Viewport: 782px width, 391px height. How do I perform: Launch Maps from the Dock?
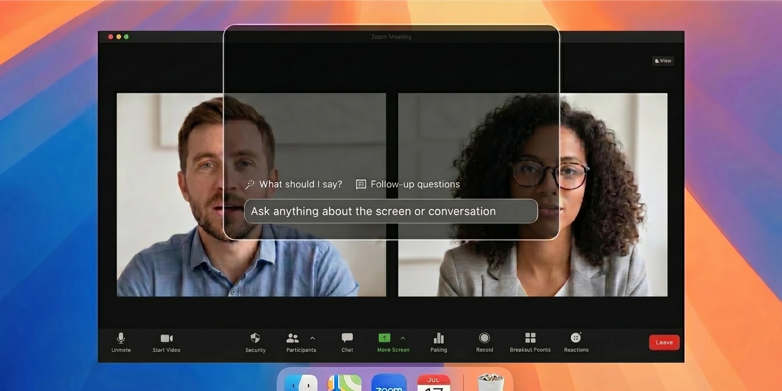click(344, 383)
